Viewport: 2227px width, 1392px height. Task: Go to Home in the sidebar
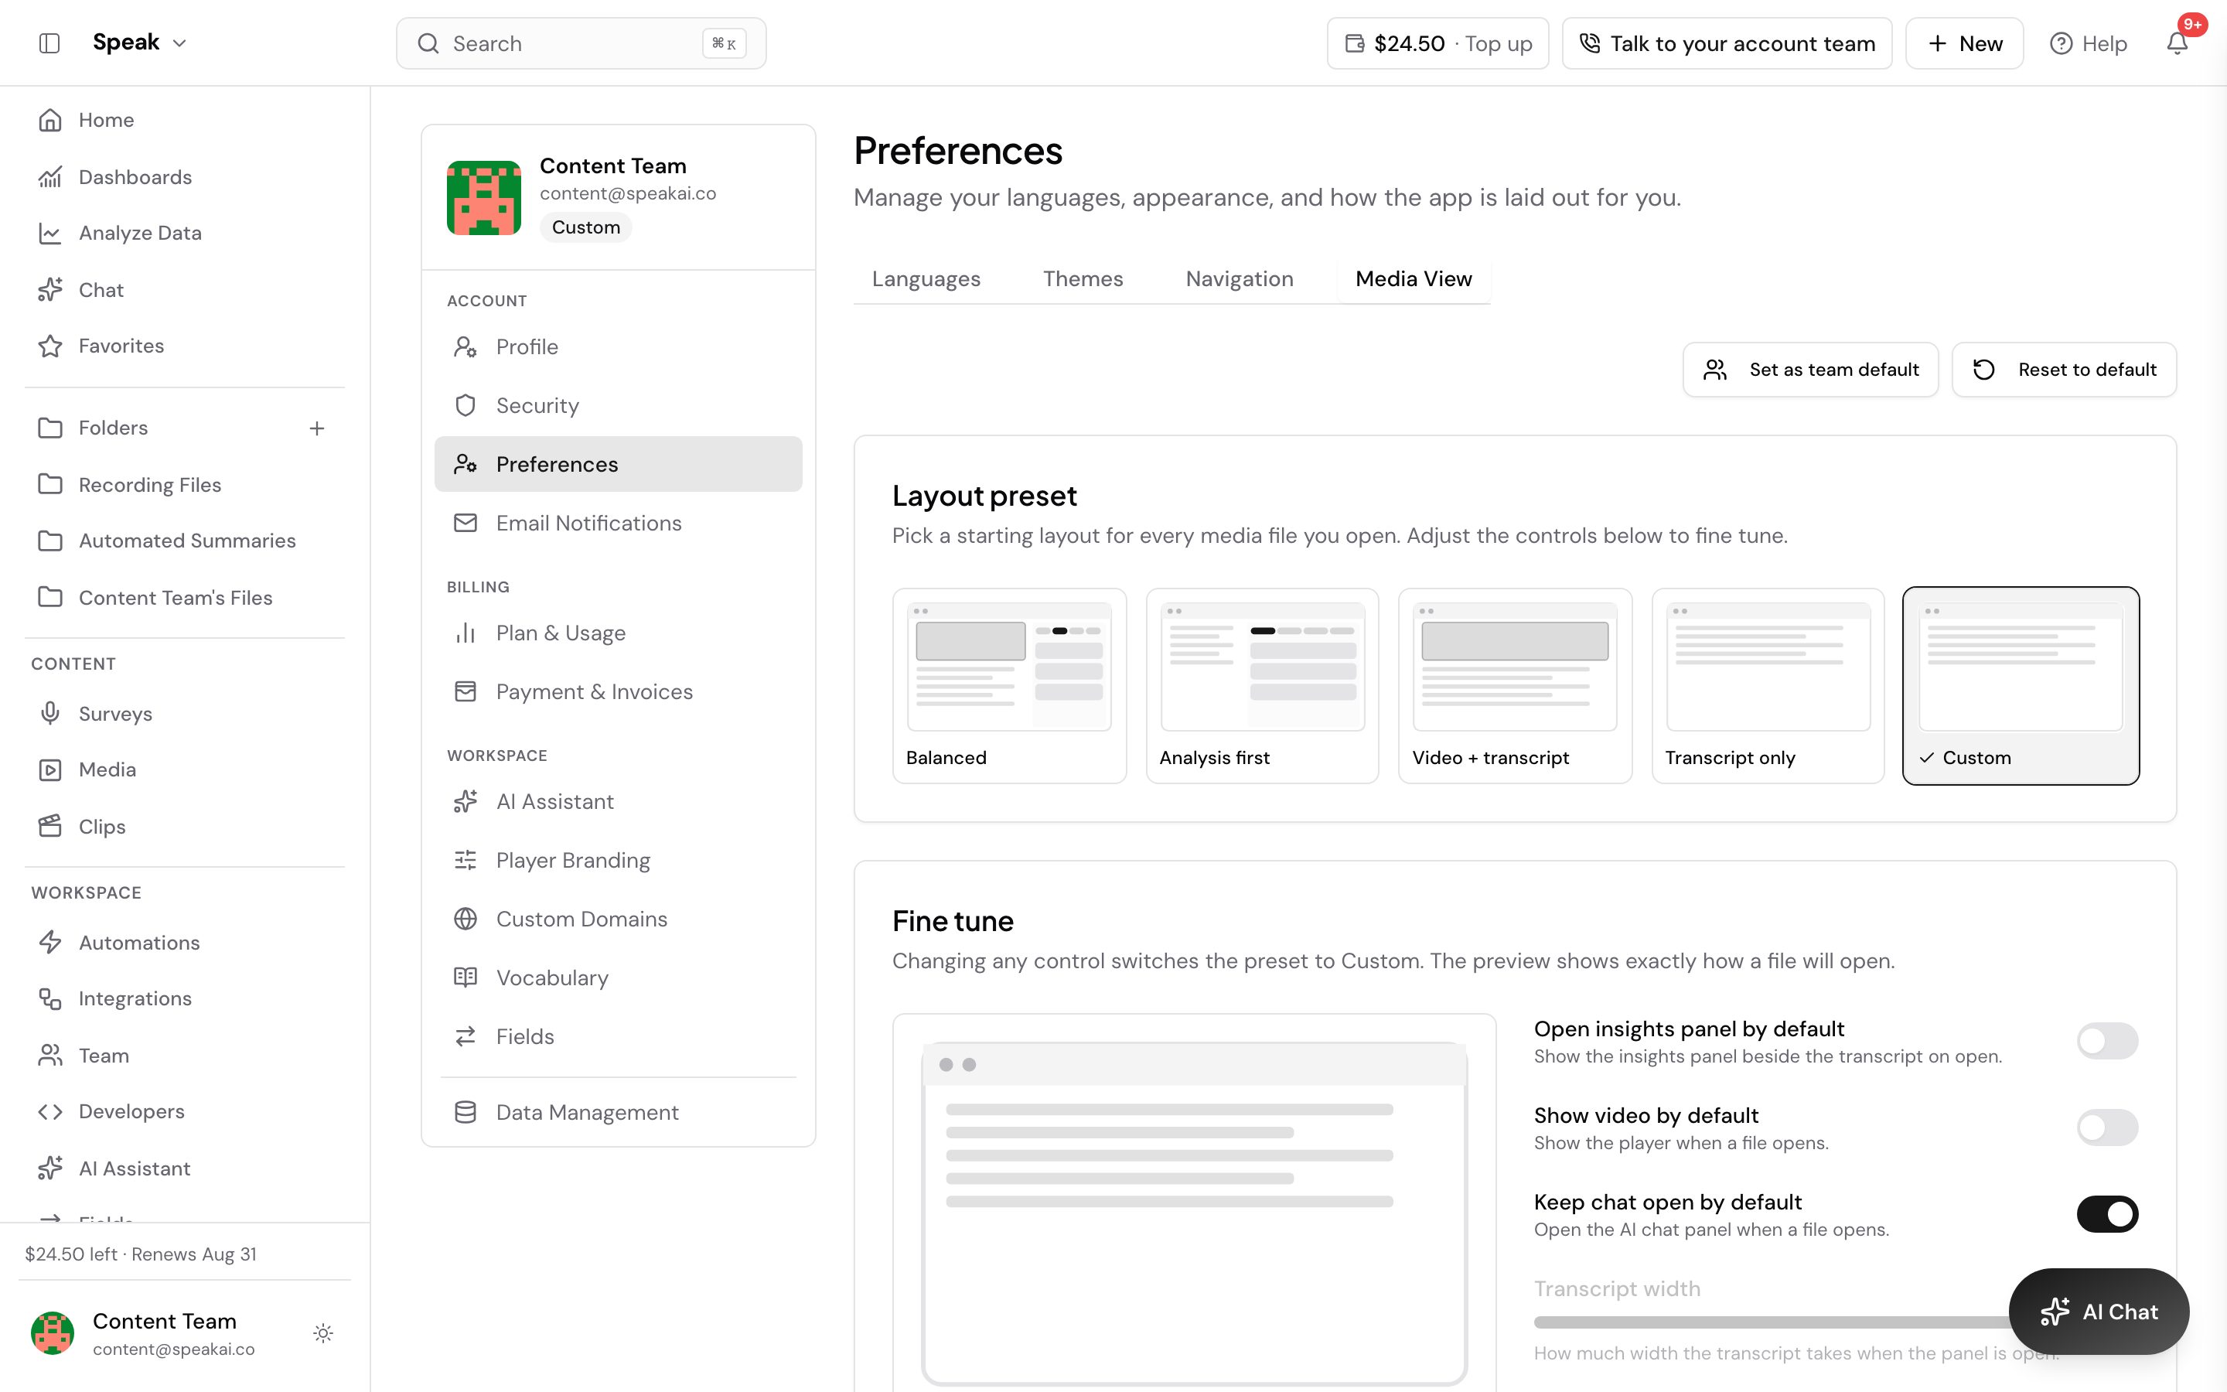(x=184, y=120)
